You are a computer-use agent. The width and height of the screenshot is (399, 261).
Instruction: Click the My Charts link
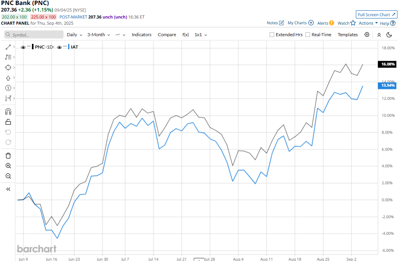(x=297, y=23)
